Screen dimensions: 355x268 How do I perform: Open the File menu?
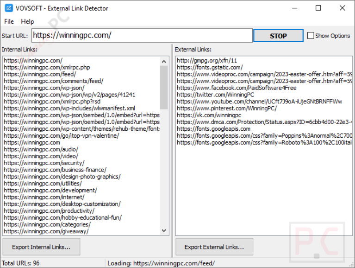point(9,21)
